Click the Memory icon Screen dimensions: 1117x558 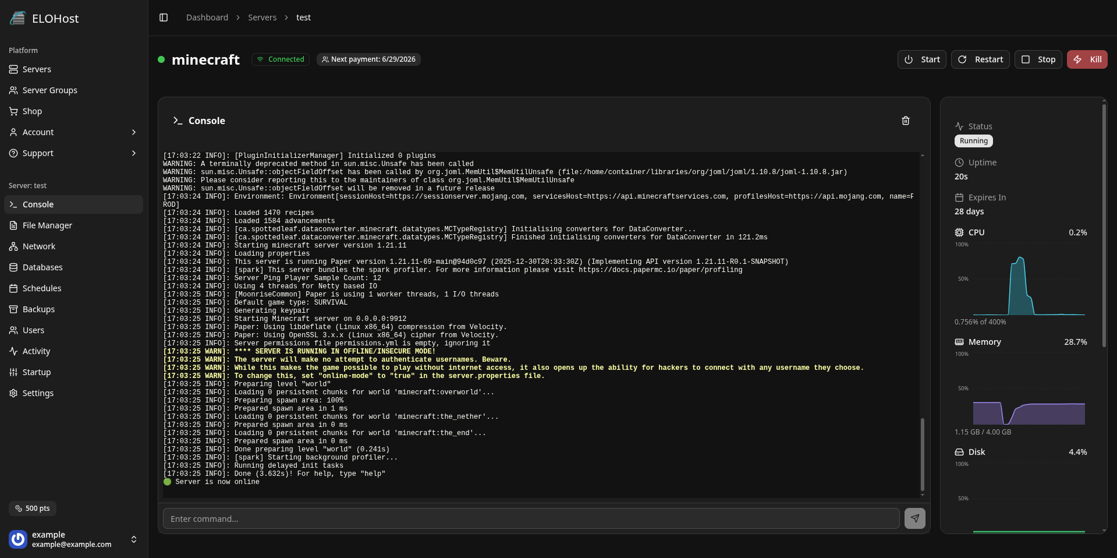pyautogui.click(x=959, y=342)
